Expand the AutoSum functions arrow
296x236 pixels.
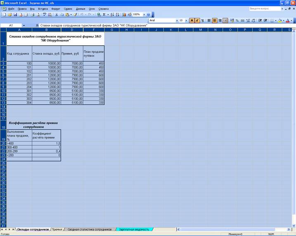tap(108, 14)
